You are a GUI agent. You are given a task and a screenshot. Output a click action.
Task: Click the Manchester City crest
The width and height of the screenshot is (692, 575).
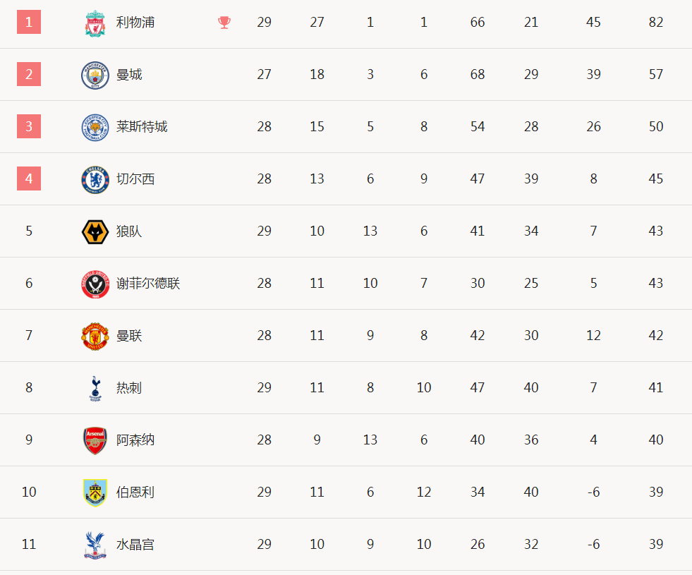[95, 75]
